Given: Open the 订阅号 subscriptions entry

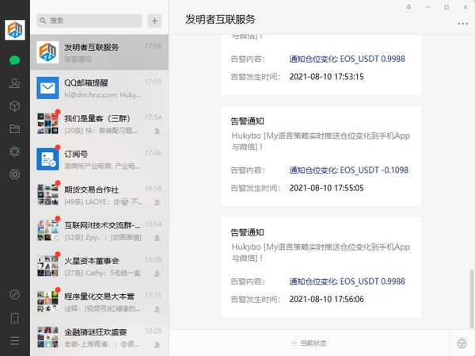Looking at the screenshot, I should [99, 159].
